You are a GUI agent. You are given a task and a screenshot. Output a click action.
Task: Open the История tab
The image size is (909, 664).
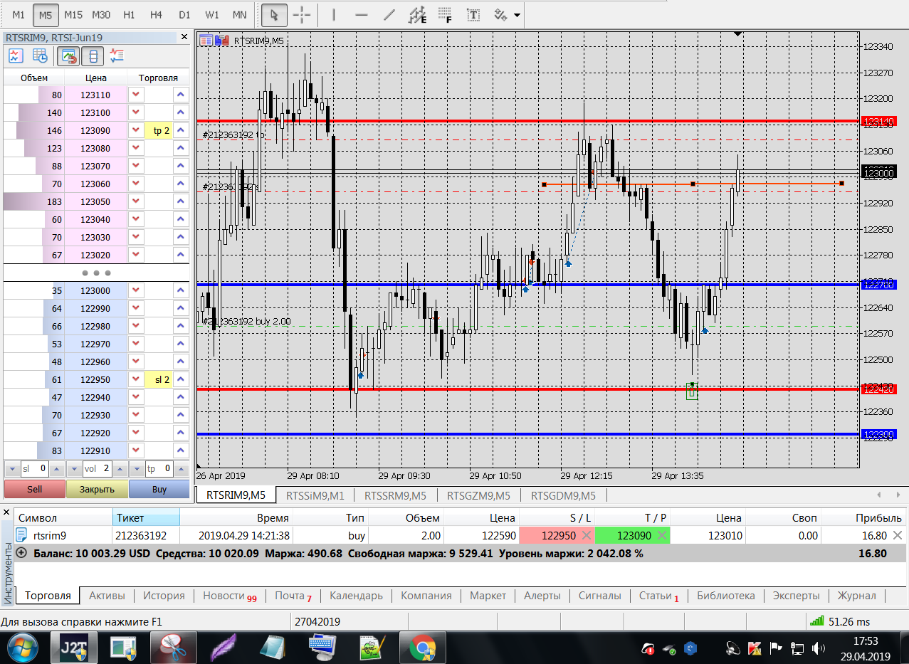click(164, 596)
